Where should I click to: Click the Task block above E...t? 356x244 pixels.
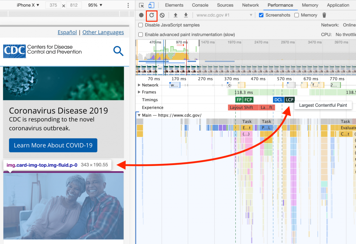pos(247,122)
